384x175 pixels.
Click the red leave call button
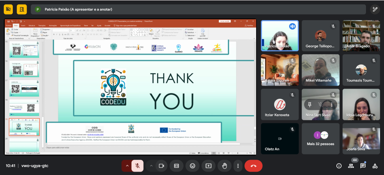click(x=253, y=166)
